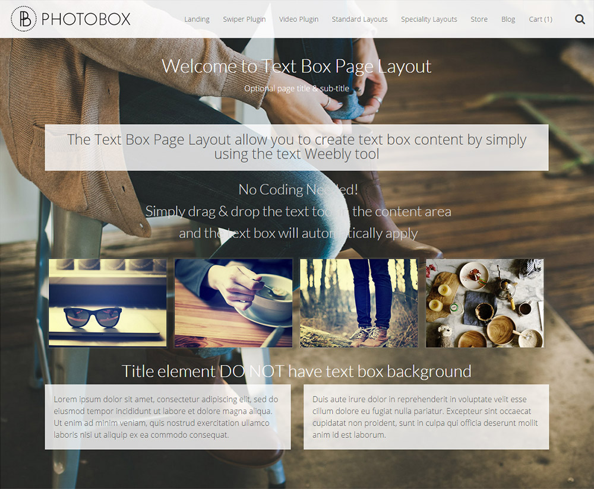The height and width of the screenshot is (489, 594).
Task: Click the Welcome to Text Box heading
Action: (x=296, y=66)
